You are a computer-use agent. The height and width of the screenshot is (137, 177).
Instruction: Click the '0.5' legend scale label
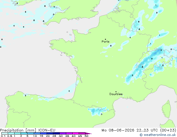(x=10, y=136)
